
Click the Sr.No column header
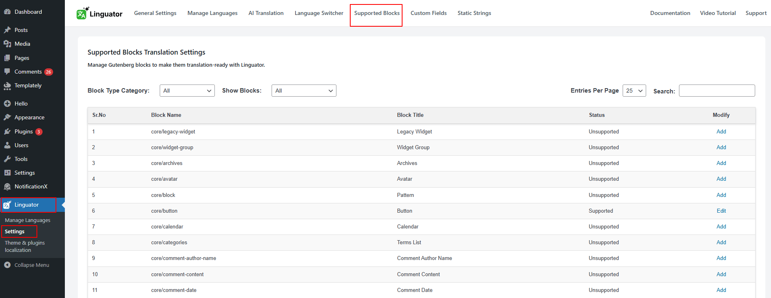click(x=99, y=115)
